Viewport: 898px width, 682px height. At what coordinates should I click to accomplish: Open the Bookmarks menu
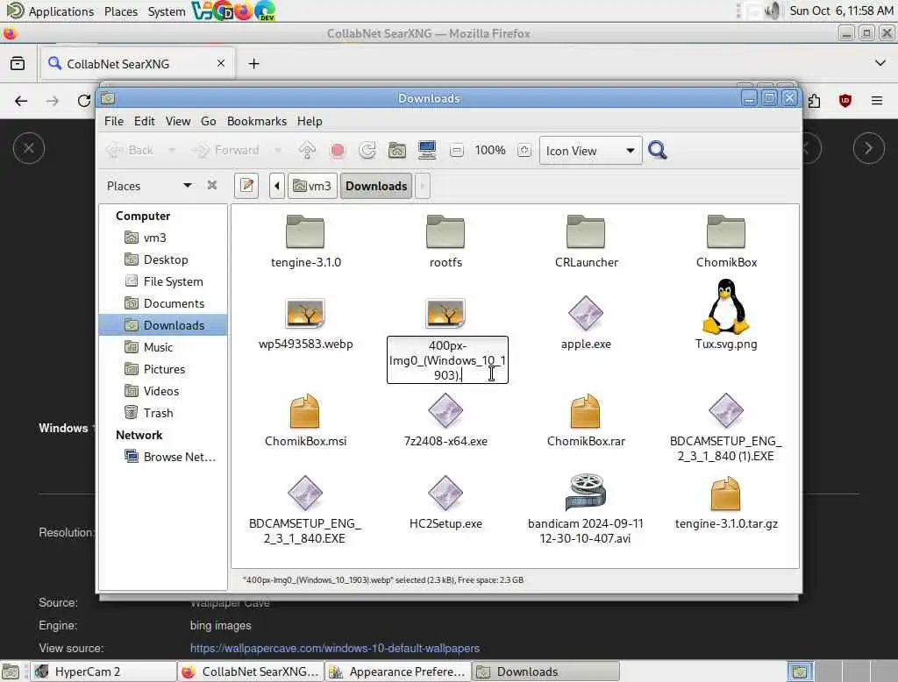pos(257,121)
